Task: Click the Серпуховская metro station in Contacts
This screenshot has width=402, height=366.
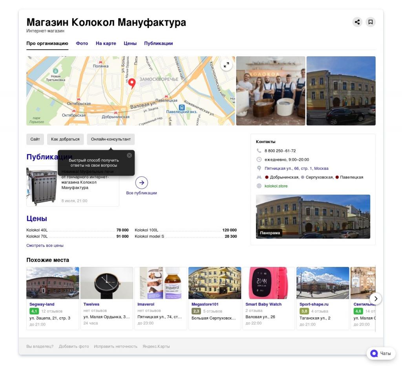Action: [320, 177]
